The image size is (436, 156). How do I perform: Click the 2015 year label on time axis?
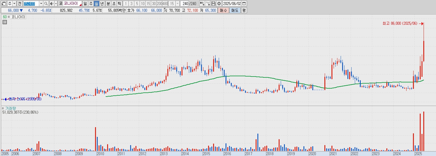click(x=206, y=154)
